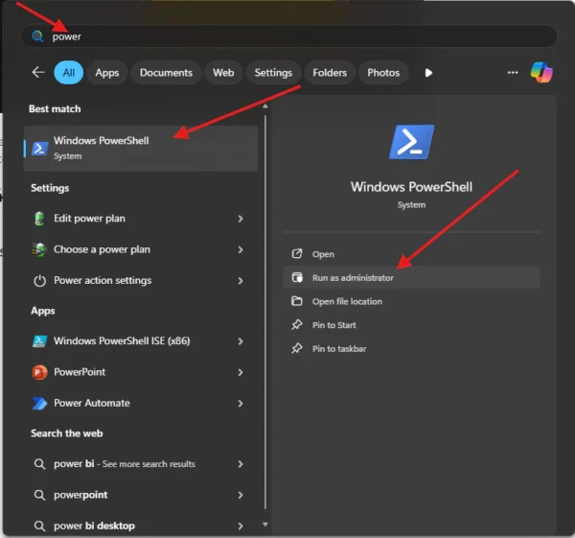Expand the 'power bi' web result chevron
575x538 pixels.
pyautogui.click(x=241, y=464)
